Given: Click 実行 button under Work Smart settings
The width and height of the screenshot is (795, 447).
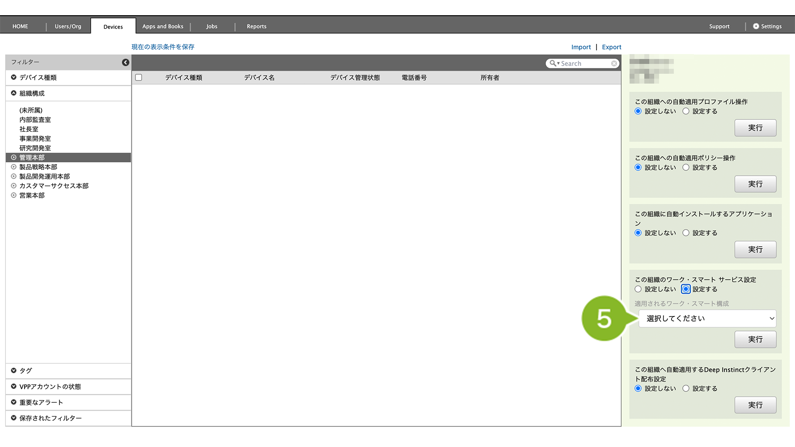Looking at the screenshot, I should click(x=755, y=339).
